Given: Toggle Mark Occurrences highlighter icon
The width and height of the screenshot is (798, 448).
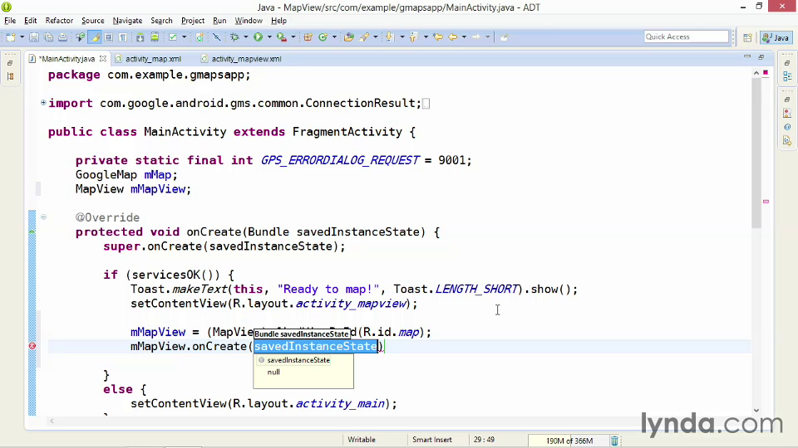Looking at the screenshot, I should point(94,37).
